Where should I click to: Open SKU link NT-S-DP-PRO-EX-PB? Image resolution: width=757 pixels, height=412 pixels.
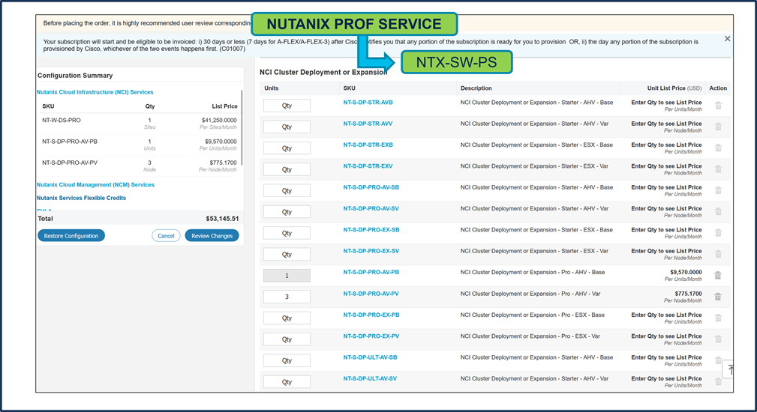[371, 315]
